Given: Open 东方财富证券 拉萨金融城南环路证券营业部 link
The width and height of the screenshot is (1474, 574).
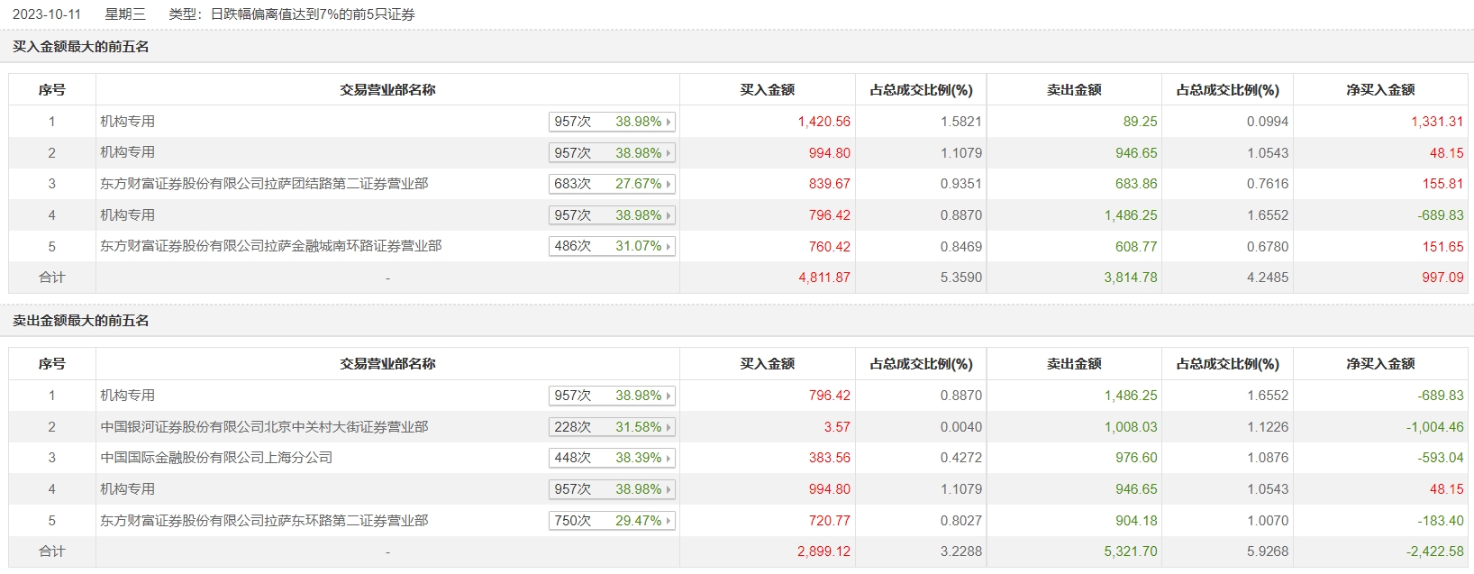Looking at the screenshot, I should pos(270,246).
